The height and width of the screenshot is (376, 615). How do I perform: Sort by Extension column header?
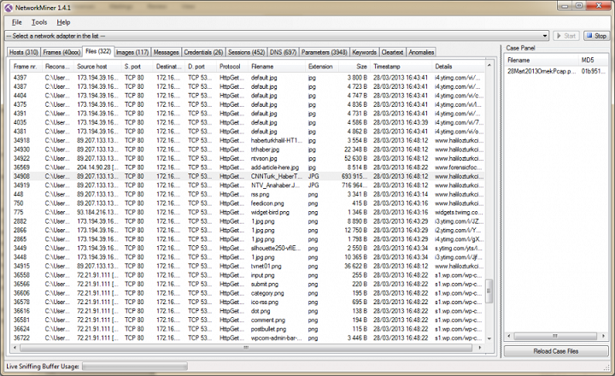(322, 67)
